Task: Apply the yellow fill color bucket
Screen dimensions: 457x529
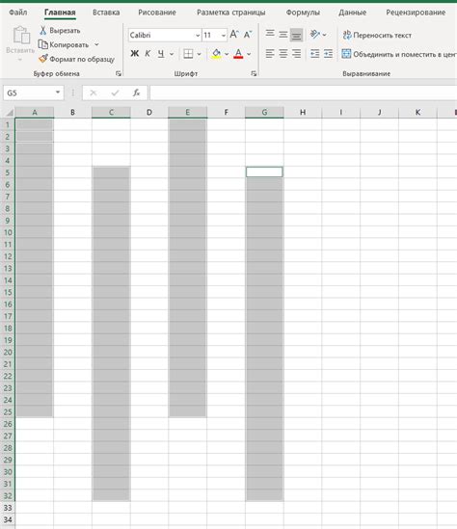Action: pyautogui.click(x=216, y=54)
